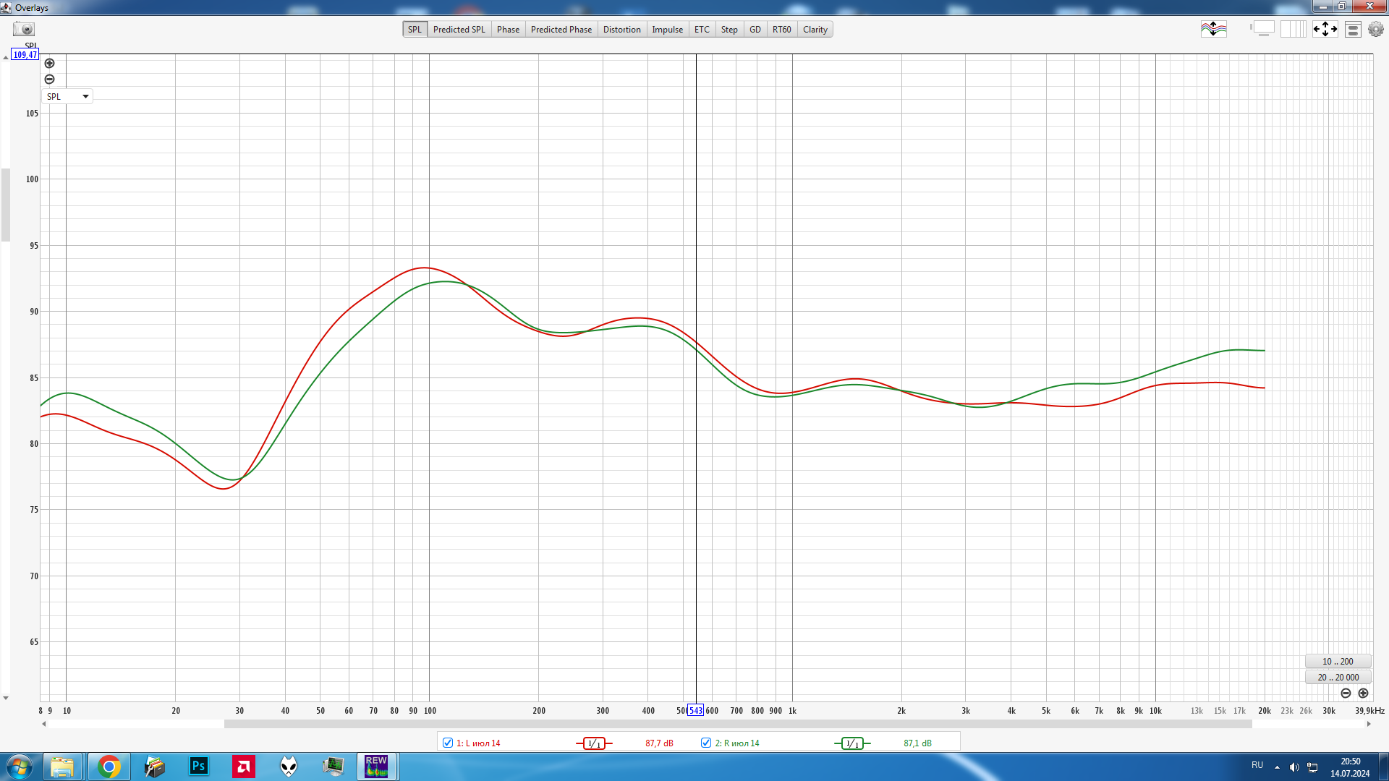This screenshot has height=781, width=1389.
Task: Click the capture screenshot camera icon
Action: (x=24, y=29)
